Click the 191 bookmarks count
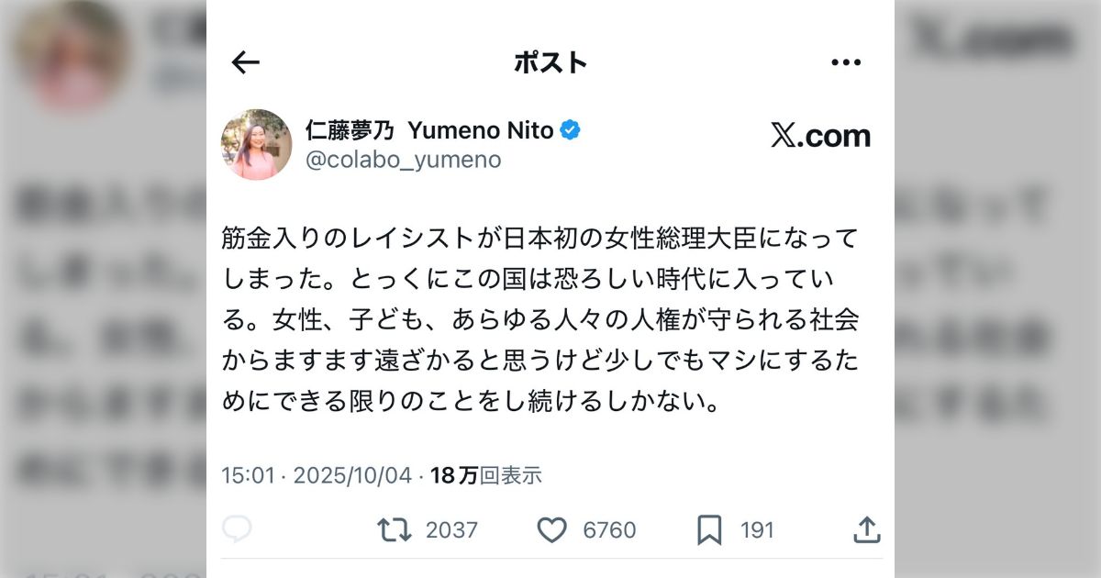This screenshot has height=578, width=1101. [x=757, y=529]
